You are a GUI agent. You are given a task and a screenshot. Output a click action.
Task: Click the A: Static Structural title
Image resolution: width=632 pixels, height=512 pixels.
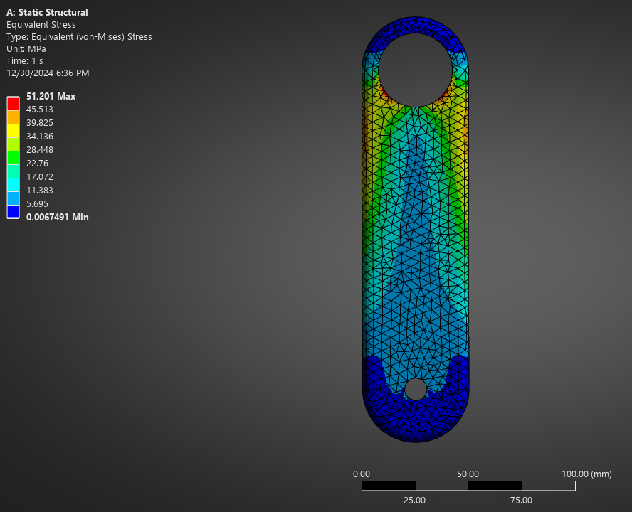tap(47, 12)
